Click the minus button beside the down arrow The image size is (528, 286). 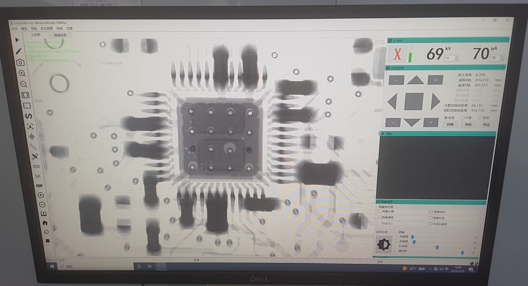point(392,123)
